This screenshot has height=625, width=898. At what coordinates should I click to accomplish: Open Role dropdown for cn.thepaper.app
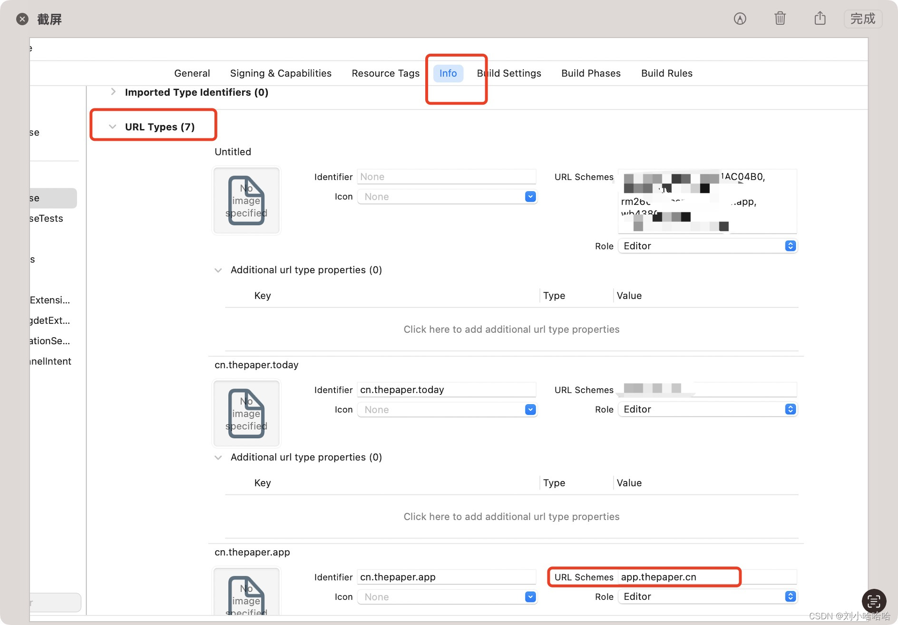click(707, 596)
